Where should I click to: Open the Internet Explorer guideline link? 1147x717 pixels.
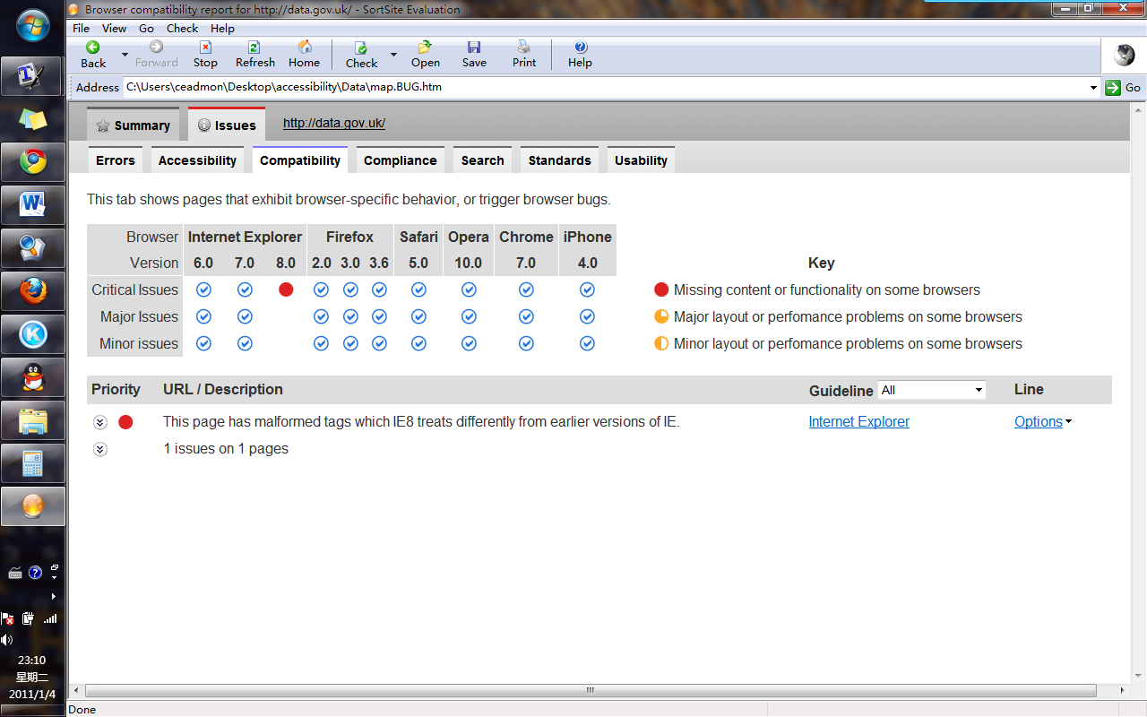(858, 421)
